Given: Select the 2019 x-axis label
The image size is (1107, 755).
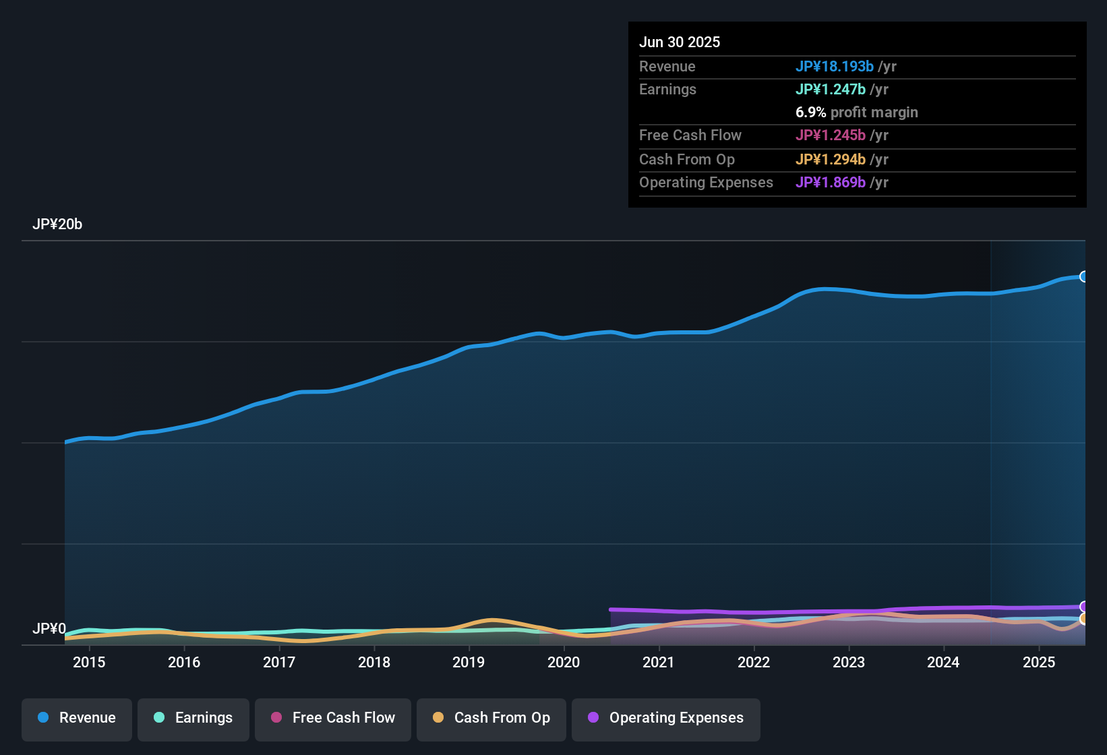Looking at the screenshot, I should point(469,662).
